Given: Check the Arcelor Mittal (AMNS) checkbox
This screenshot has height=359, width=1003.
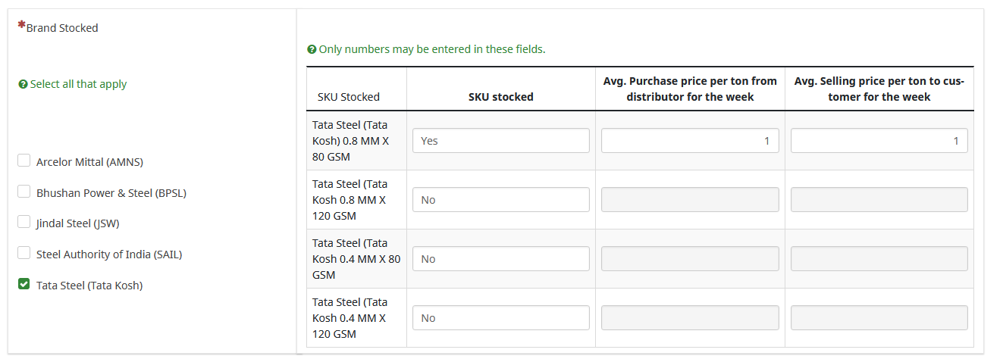Looking at the screenshot, I should pos(24,161).
